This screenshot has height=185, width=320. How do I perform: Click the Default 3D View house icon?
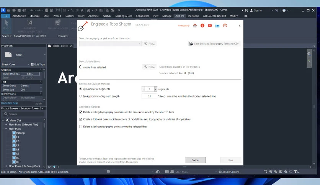coord(88,10)
